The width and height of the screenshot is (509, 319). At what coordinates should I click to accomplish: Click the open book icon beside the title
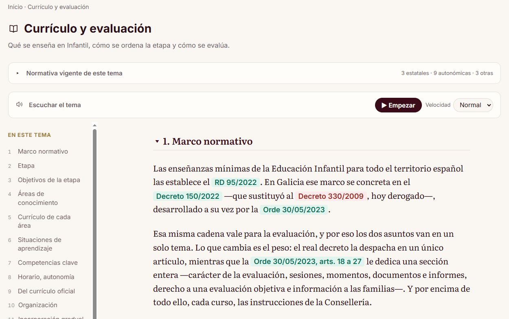coord(13,29)
